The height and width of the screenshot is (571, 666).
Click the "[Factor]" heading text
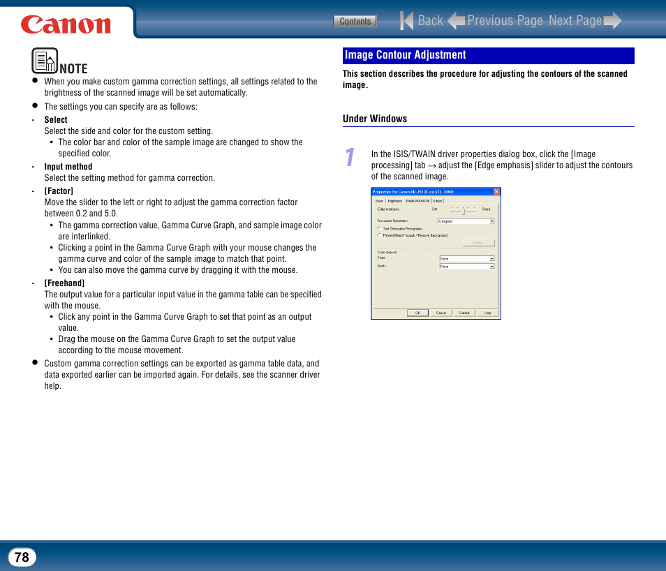tap(59, 191)
